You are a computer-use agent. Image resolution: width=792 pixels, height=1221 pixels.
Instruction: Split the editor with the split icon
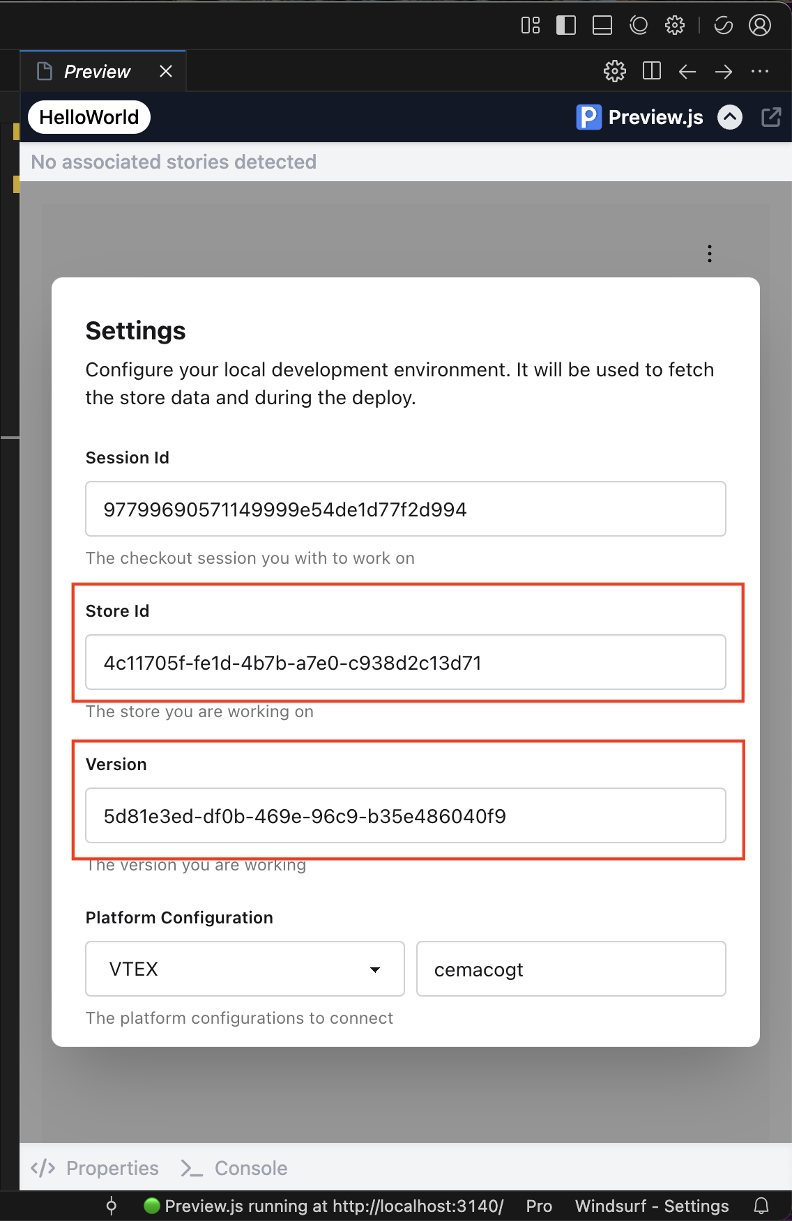click(652, 71)
